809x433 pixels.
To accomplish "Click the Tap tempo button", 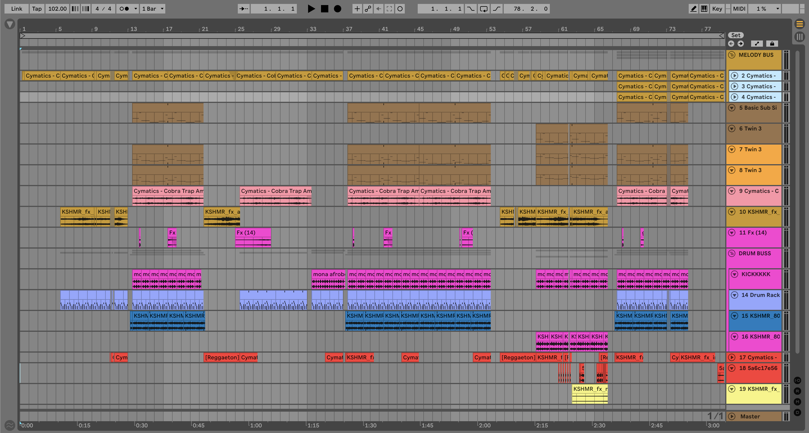I will [x=37, y=9].
